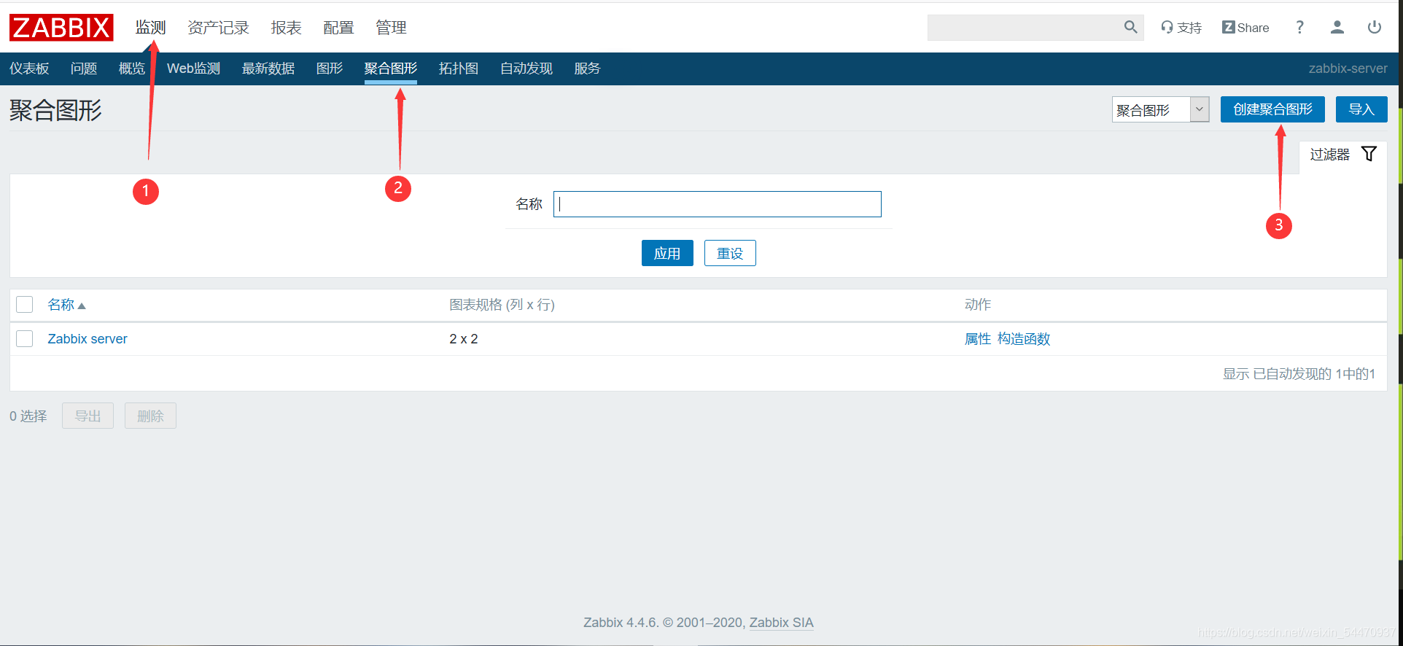Image resolution: width=1403 pixels, height=646 pixels.
Task: Select the 聚合图形 submenu tab
Action: pyautogui.click(x=391, y=69)
